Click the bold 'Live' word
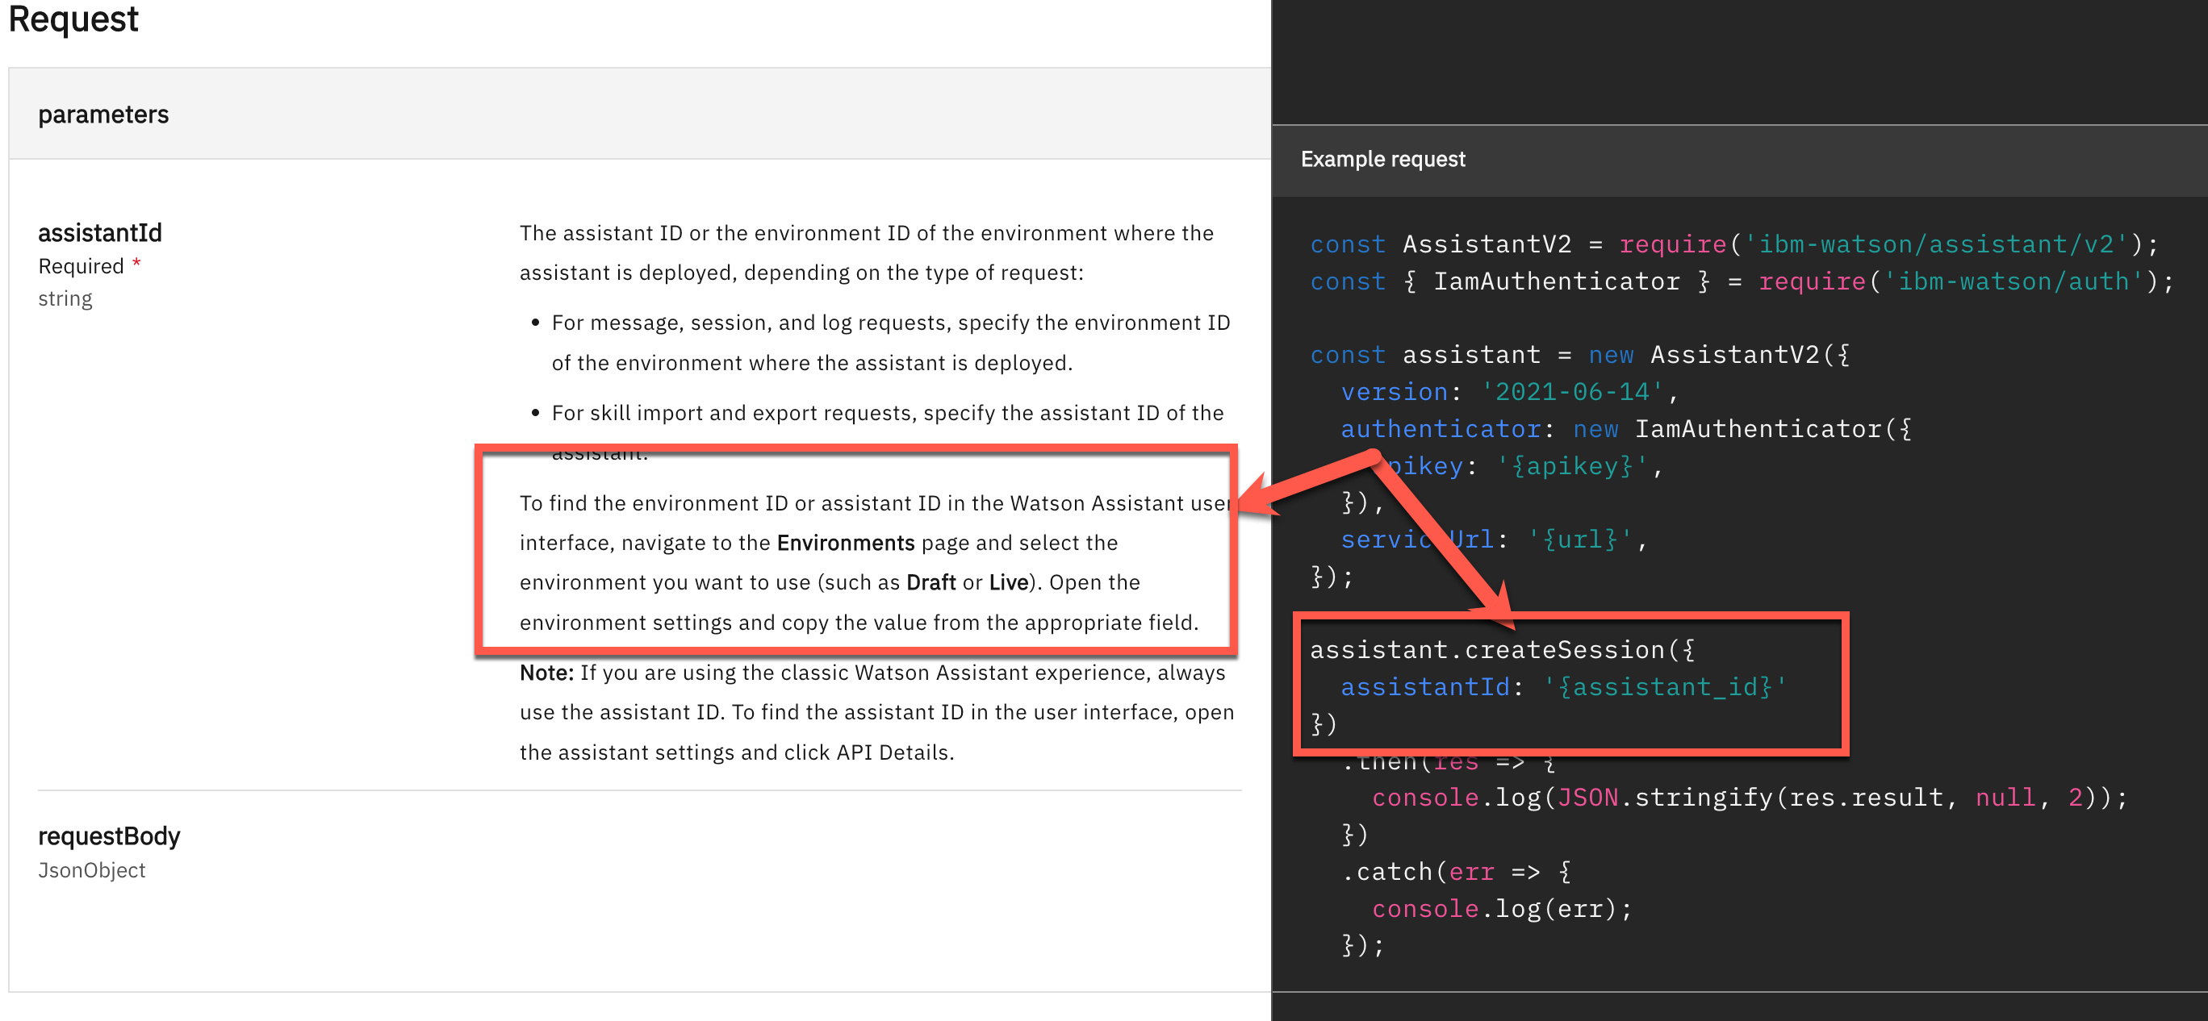 pos(1008,582)
